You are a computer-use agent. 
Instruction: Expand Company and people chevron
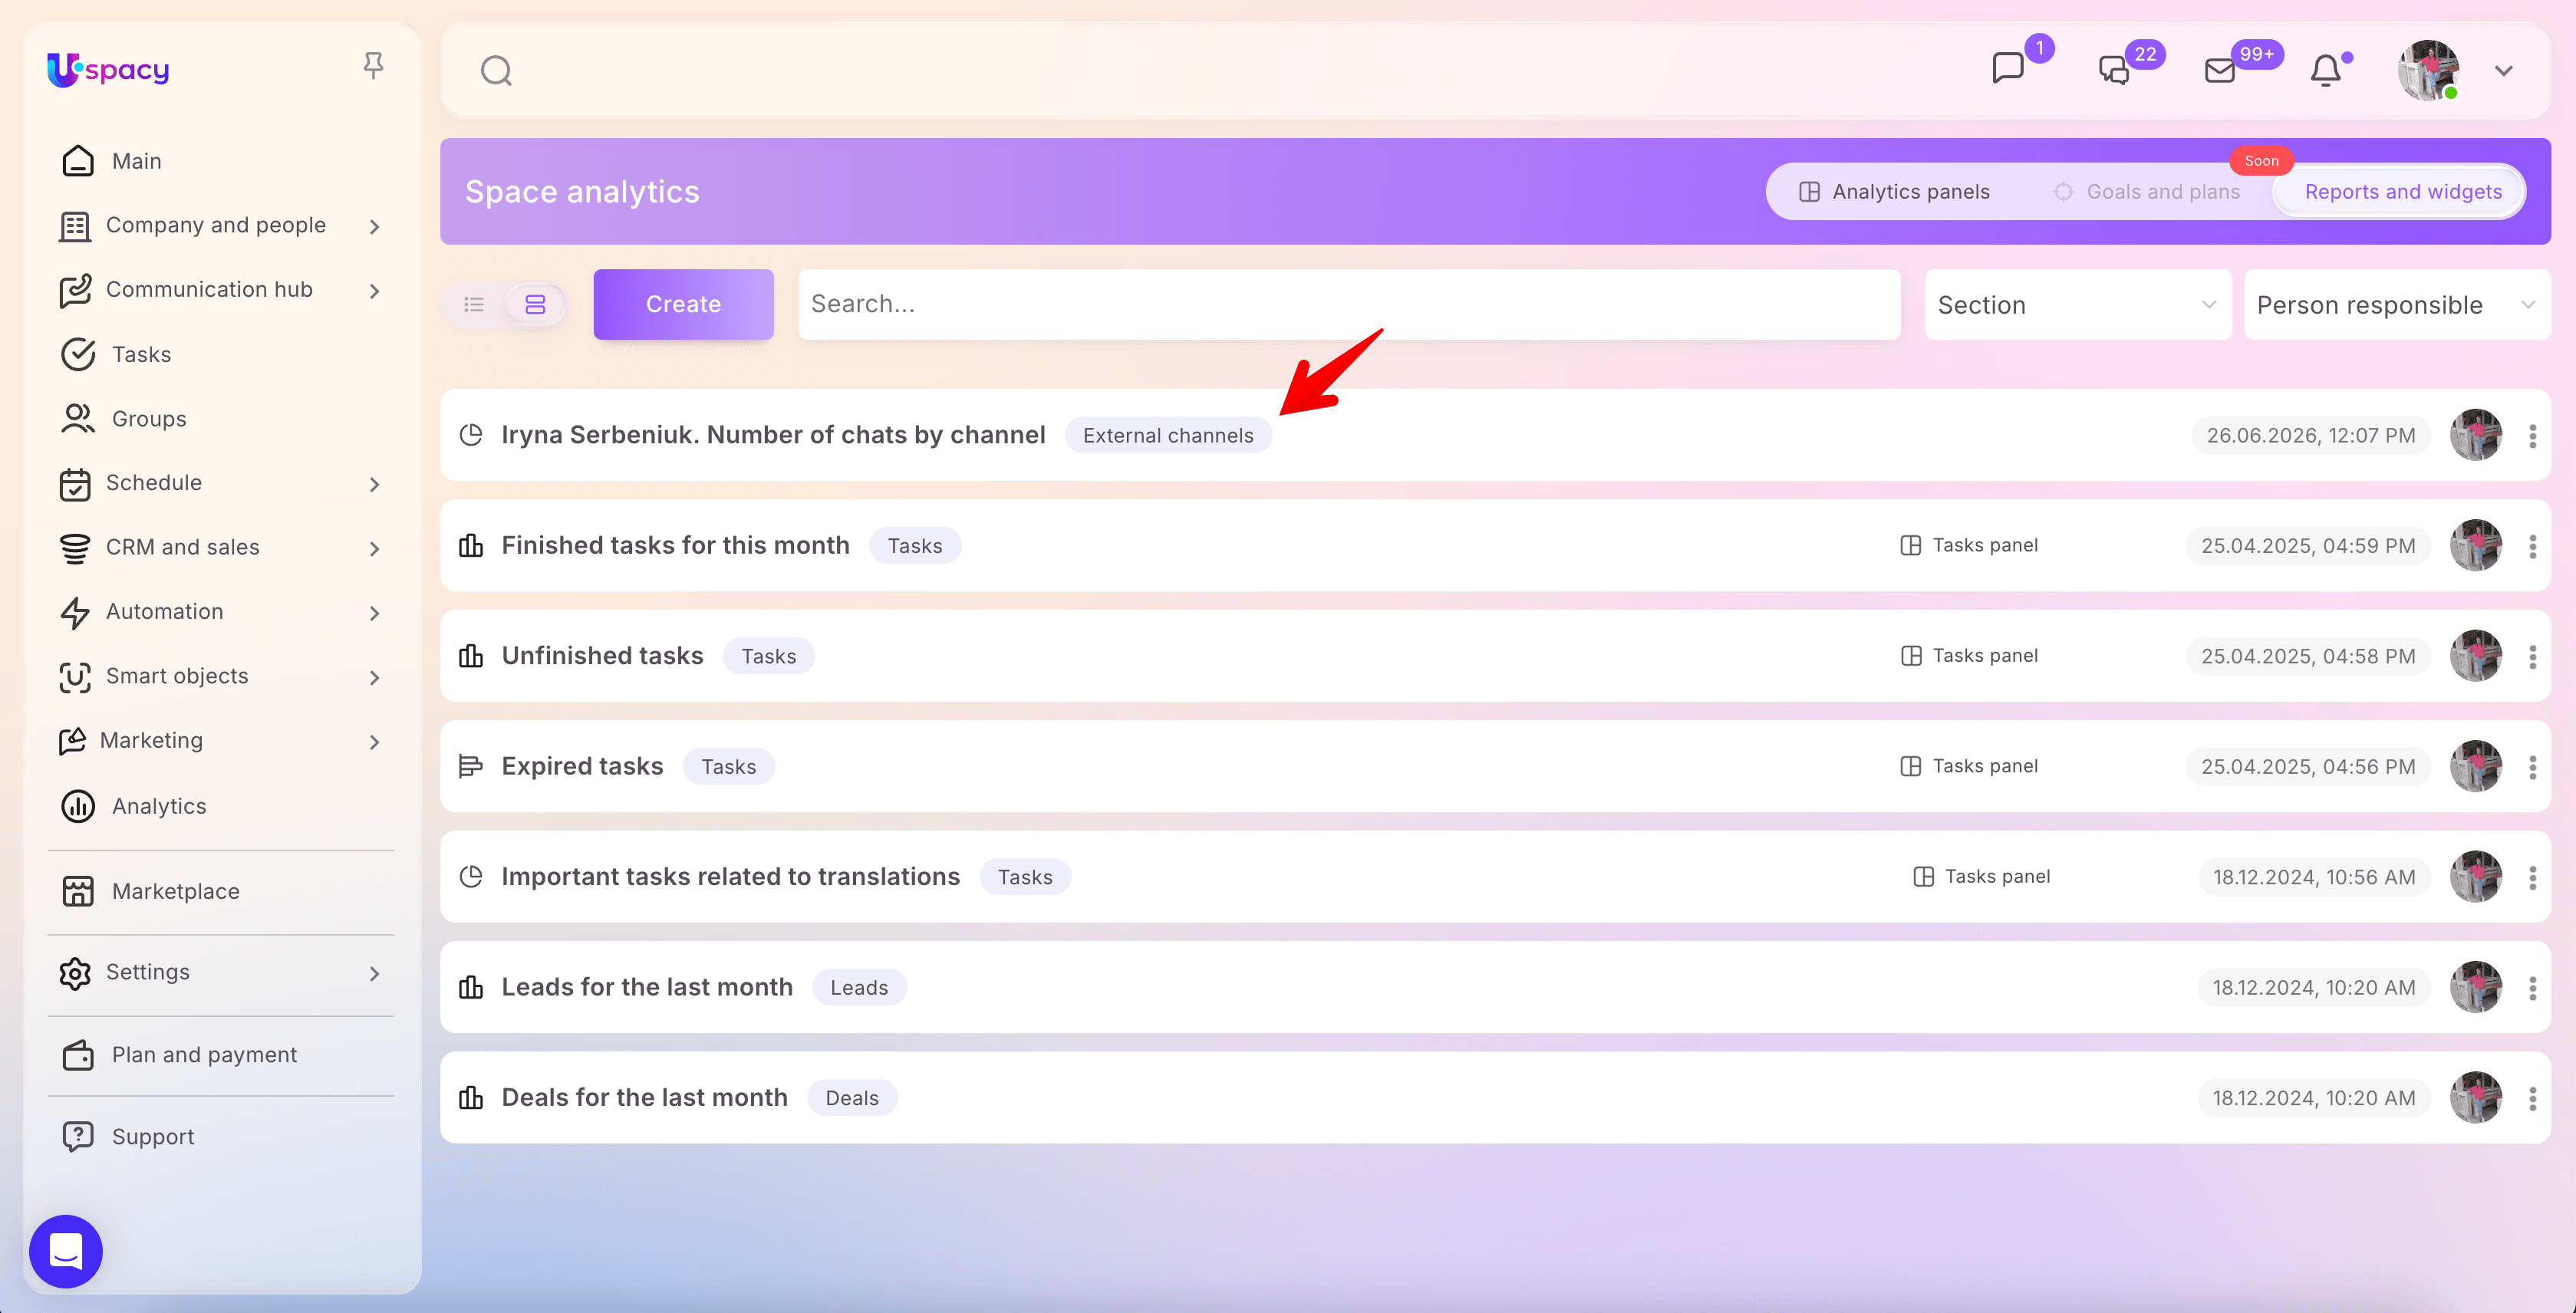coord(374,227)
